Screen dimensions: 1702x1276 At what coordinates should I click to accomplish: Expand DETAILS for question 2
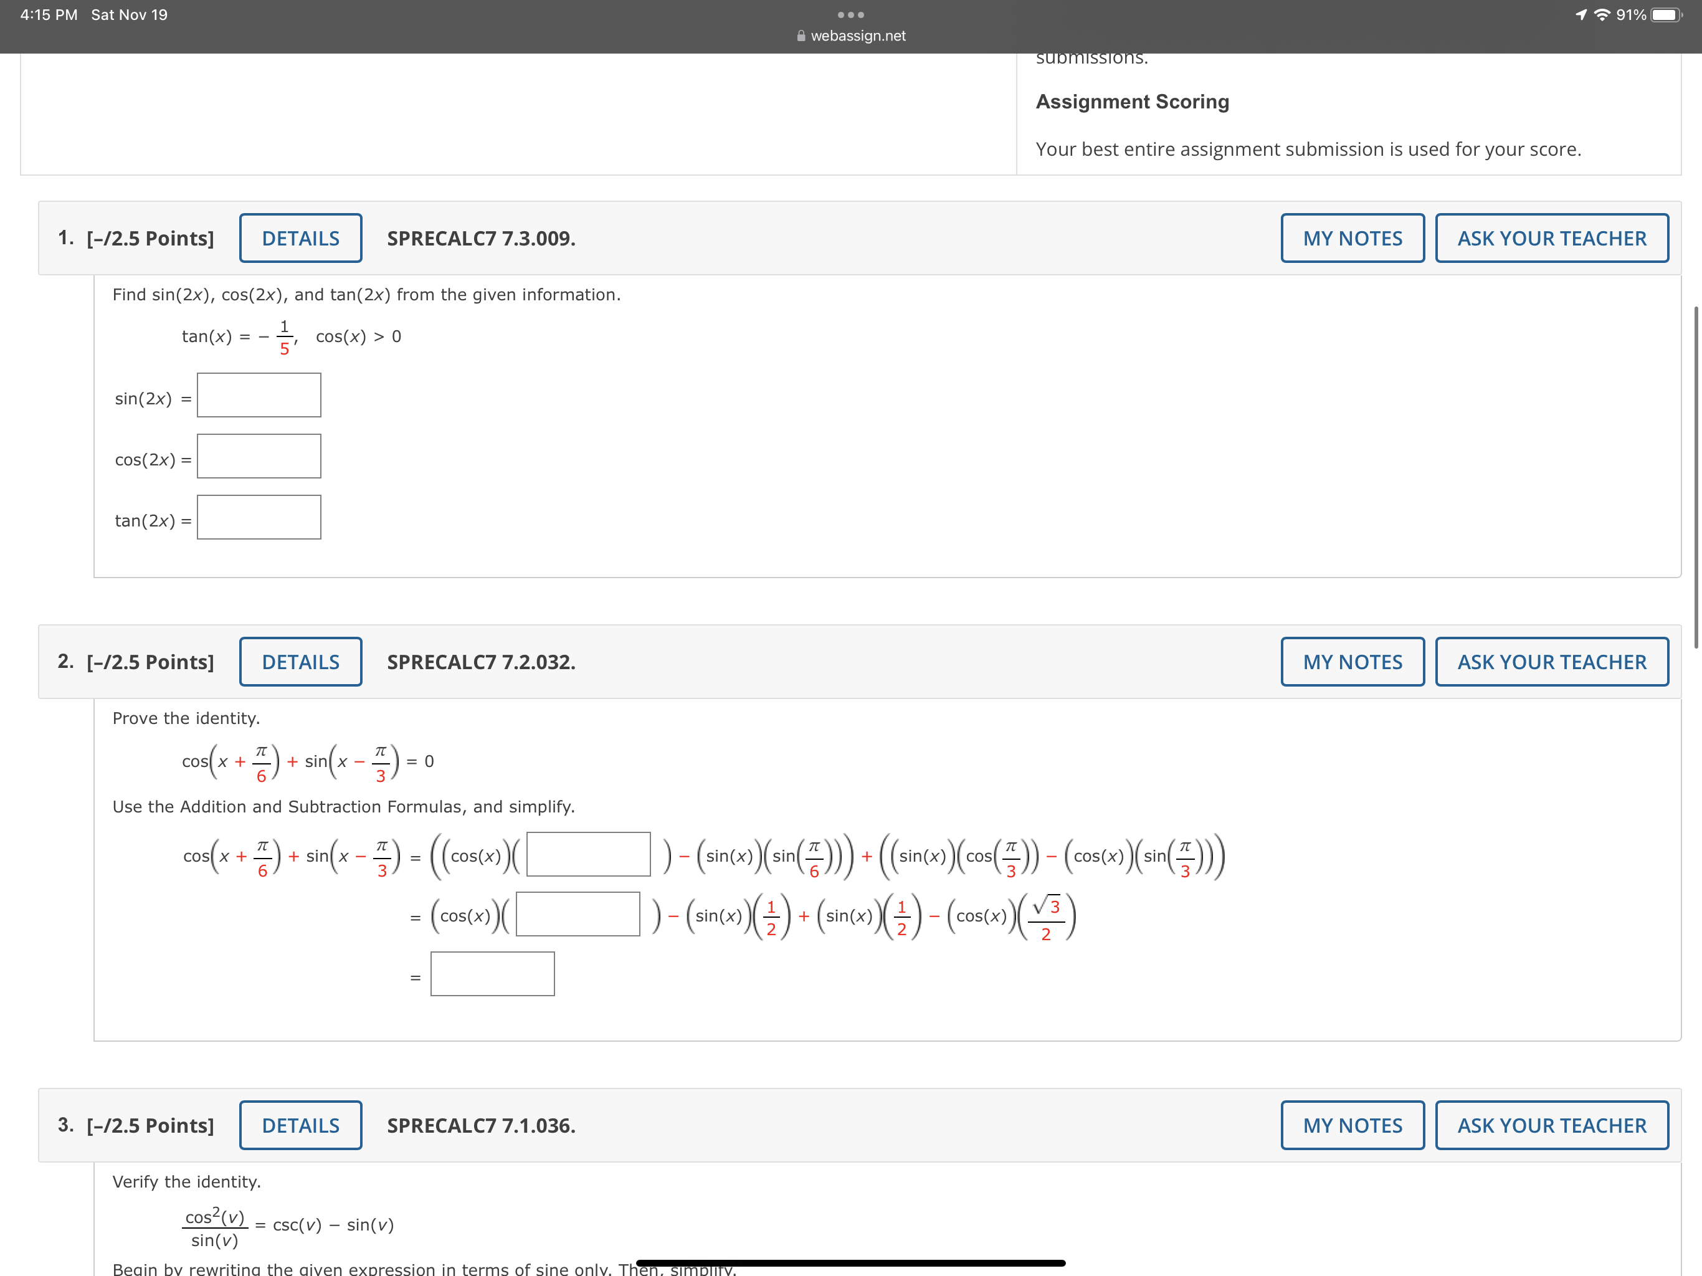[x=300, y=661]
